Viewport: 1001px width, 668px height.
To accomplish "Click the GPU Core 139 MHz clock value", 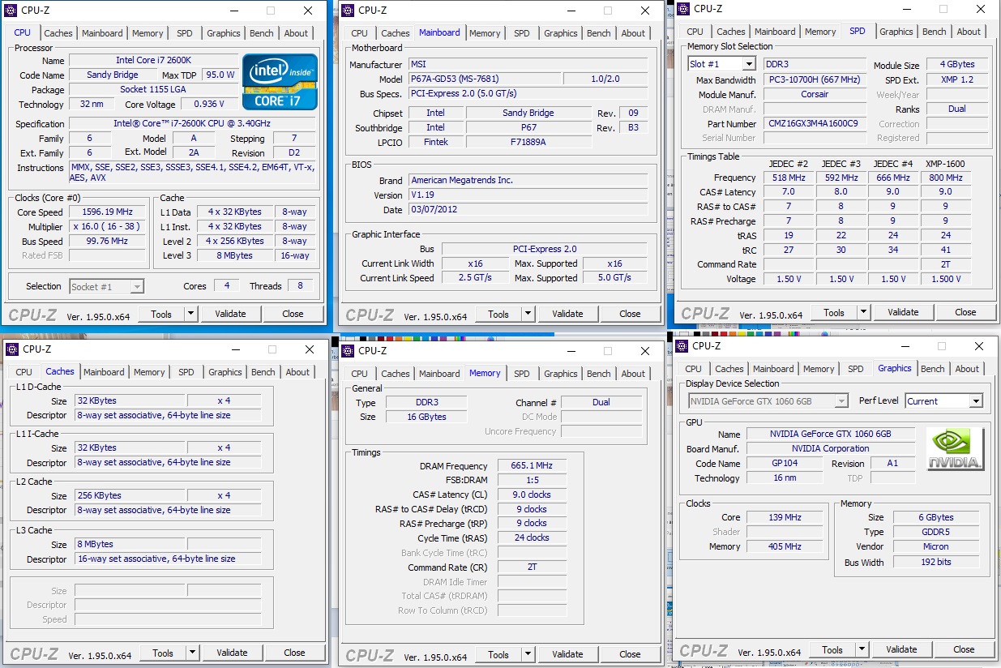I will pyautogui.click(x=785, y=517).
